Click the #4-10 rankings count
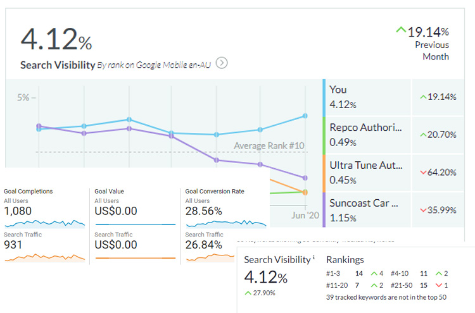This screenshot has height=313, width=475. pyautogui.click(x=424, y=273)
